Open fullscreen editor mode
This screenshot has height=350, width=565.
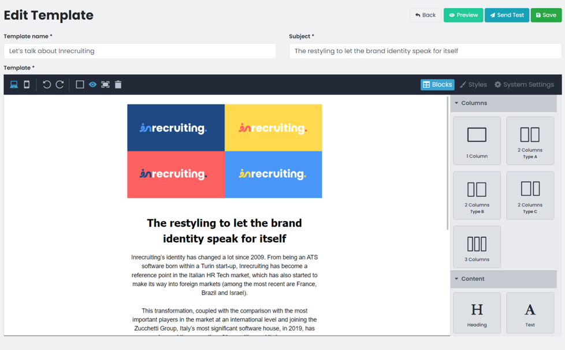tap(105, 85)
